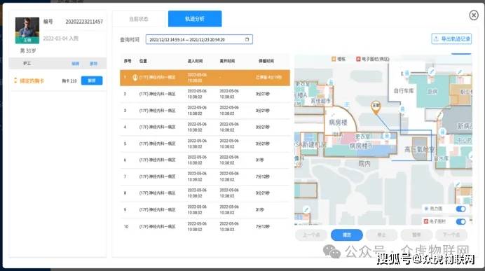485x271 pixels.
Task: Click the calendar icon in date range field
Action: 247,39
